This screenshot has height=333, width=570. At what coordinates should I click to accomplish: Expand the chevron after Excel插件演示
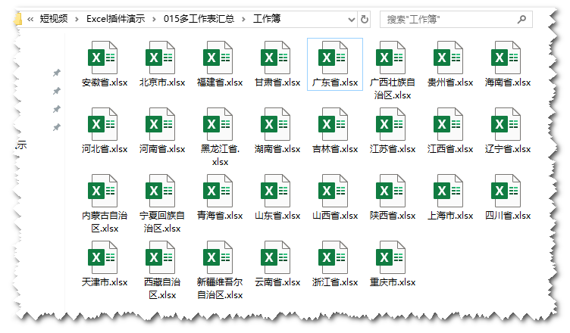[x=154, y=19]
